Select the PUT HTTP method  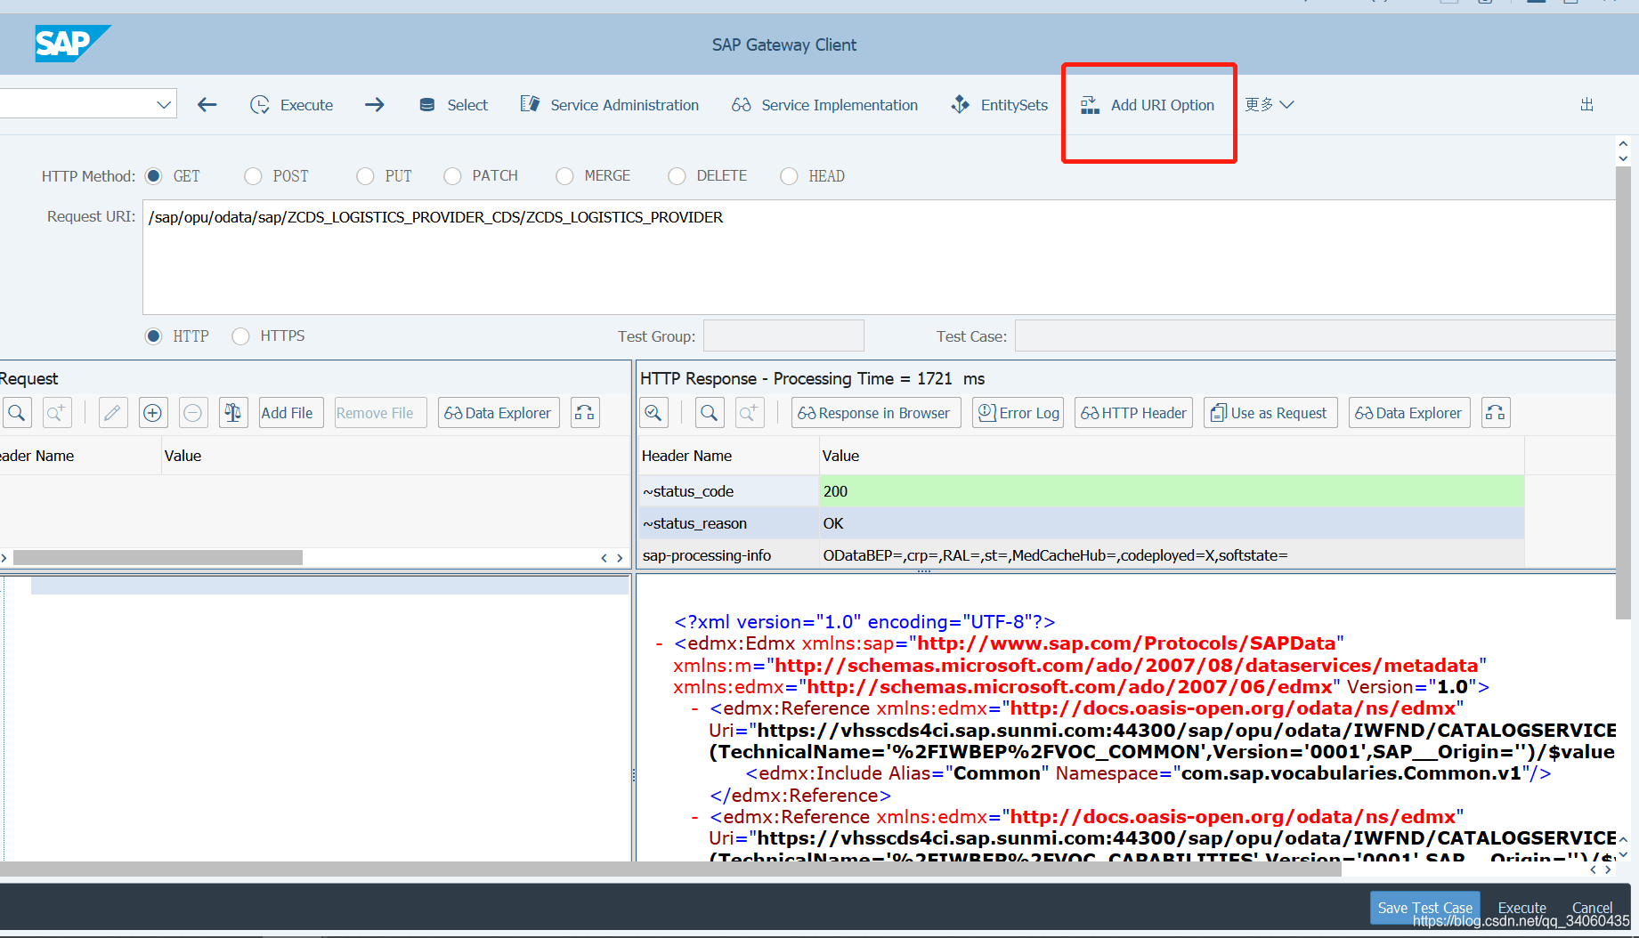click(x=365, y=176)
